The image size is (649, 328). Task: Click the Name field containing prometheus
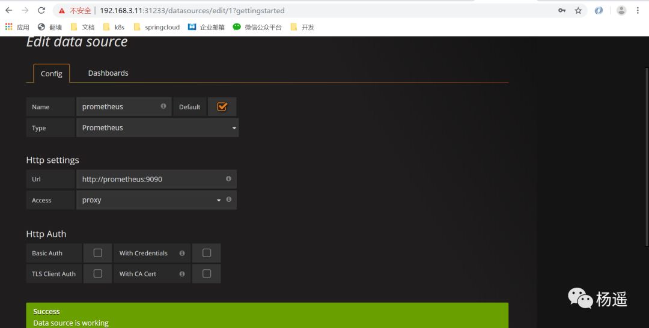(x=123, y=107)
